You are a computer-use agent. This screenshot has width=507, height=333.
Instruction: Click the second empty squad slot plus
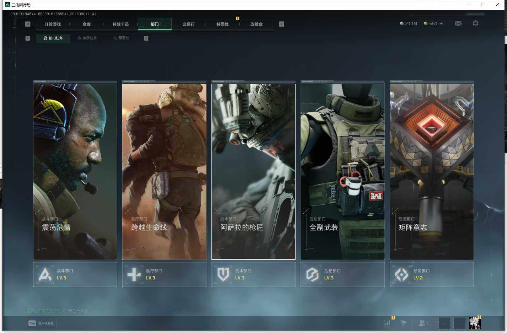459,323
